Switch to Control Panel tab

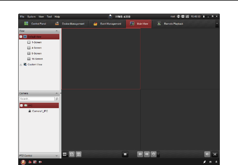(x=35, y=24)
